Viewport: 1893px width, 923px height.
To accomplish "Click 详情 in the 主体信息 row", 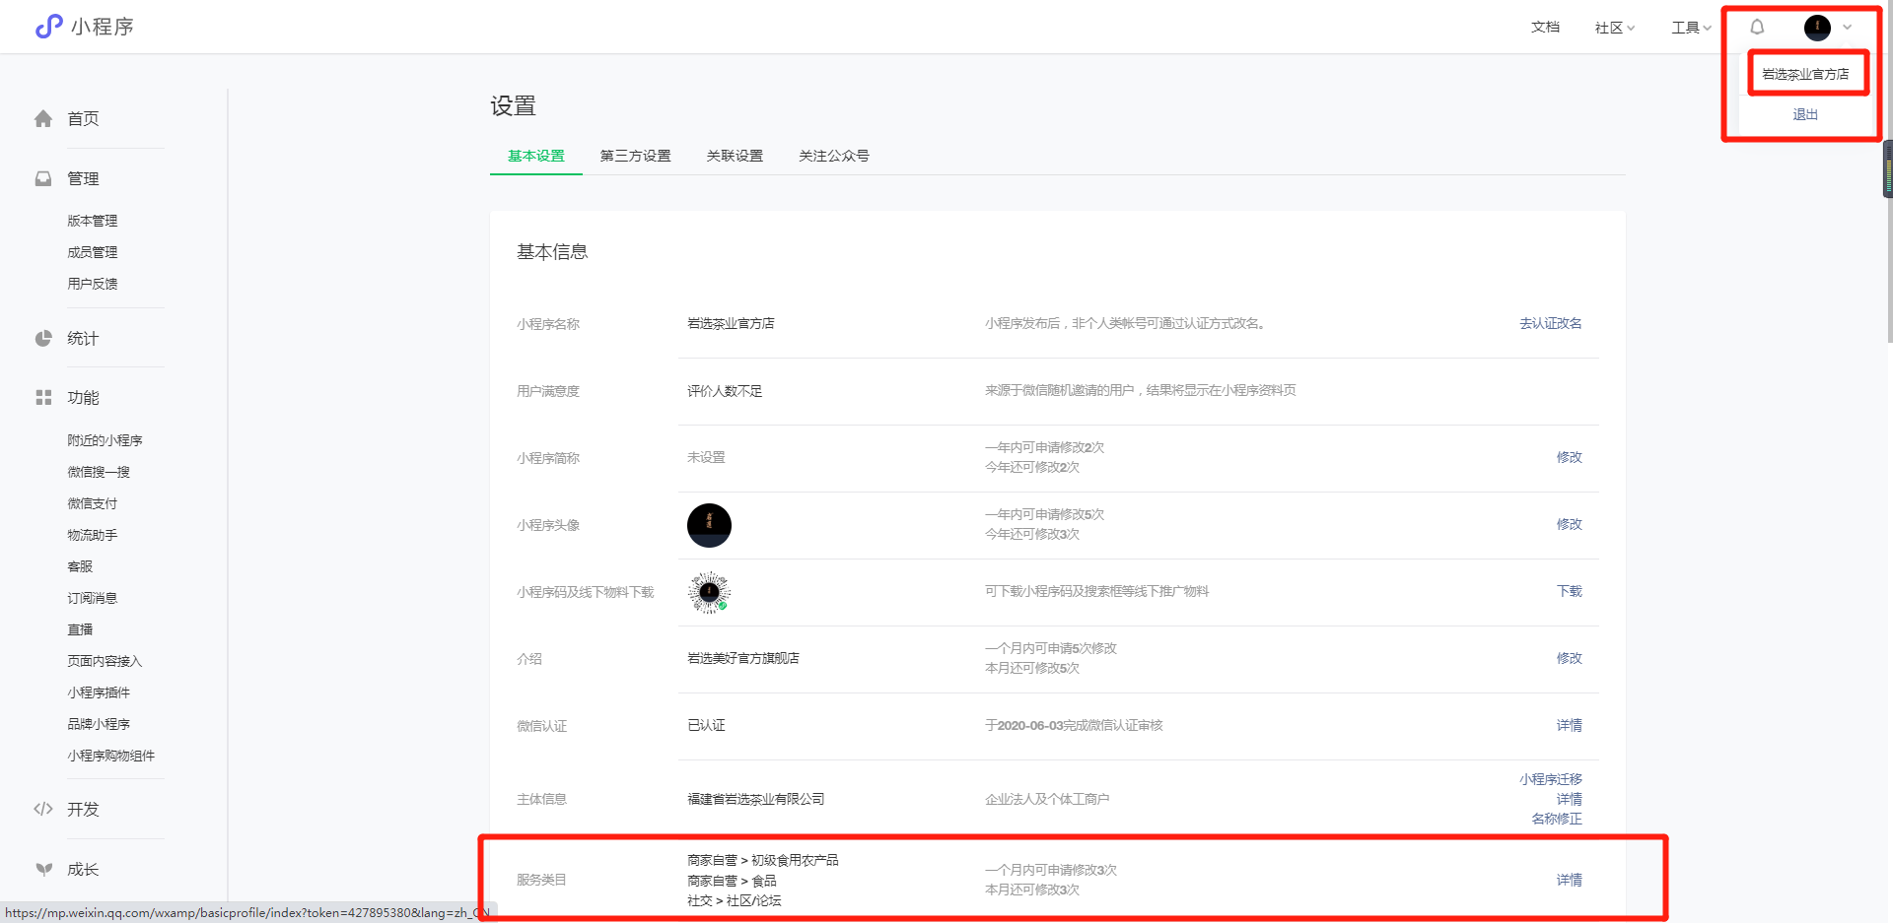I will [x=1570, y=799].
